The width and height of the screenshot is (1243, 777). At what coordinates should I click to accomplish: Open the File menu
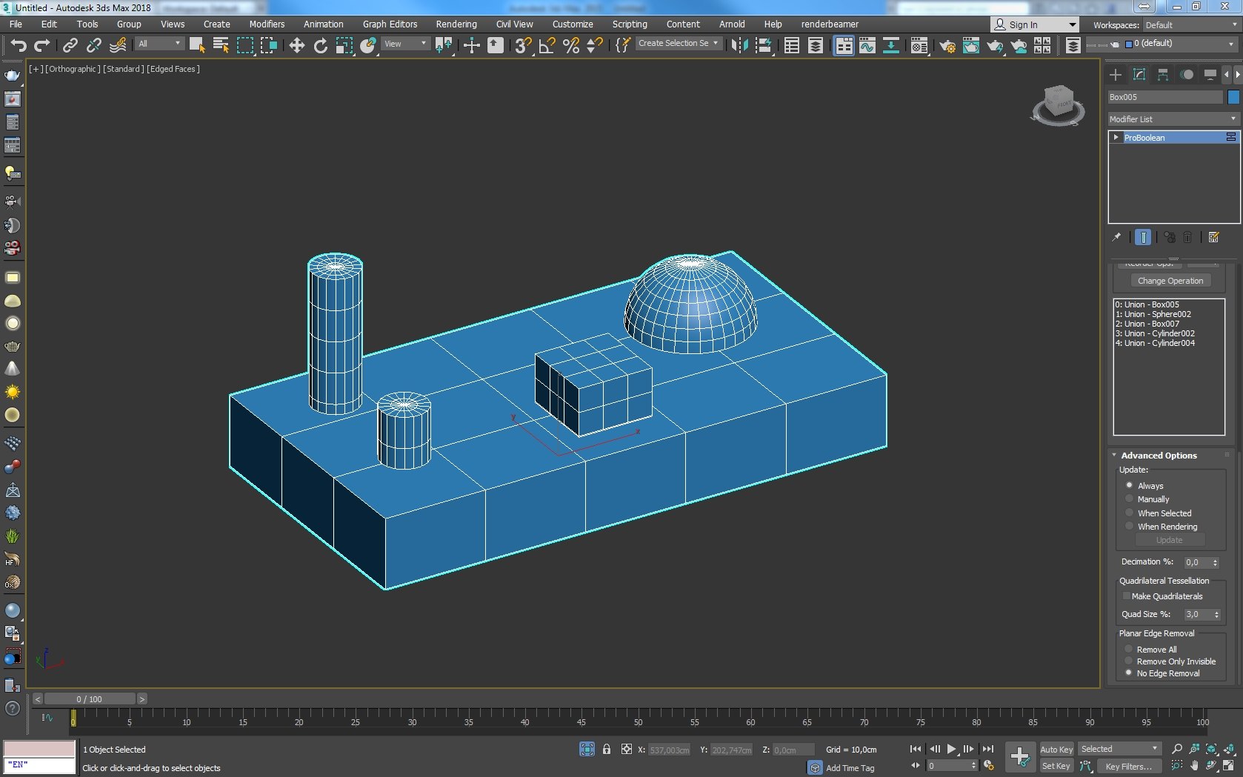16,24
